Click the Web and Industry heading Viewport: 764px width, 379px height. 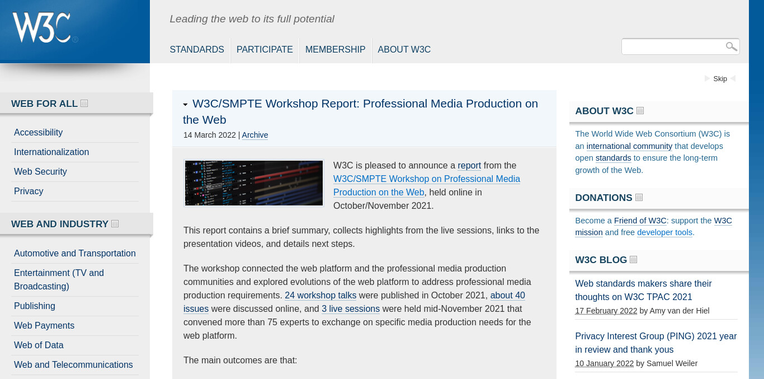click(60, 224)
